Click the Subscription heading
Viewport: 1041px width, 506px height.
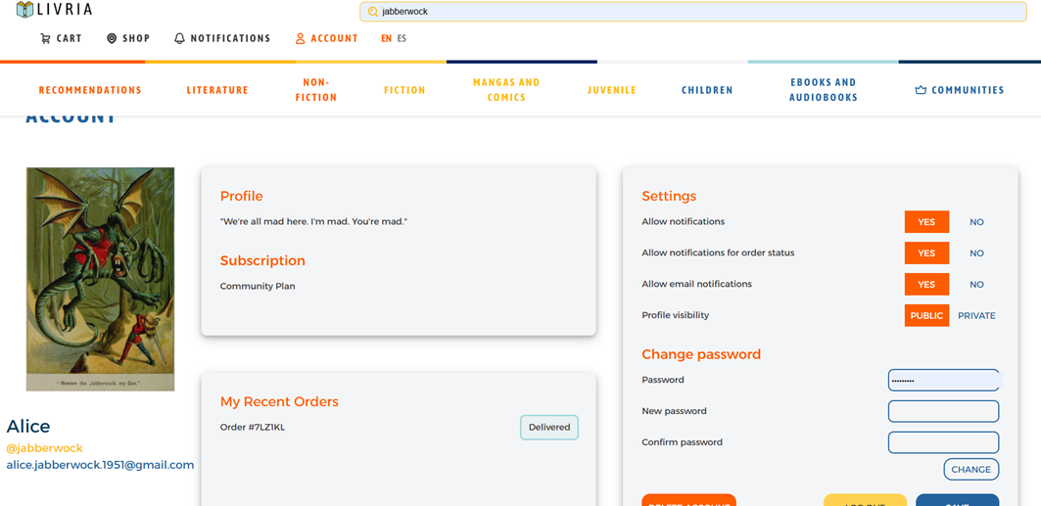(262, 261)
